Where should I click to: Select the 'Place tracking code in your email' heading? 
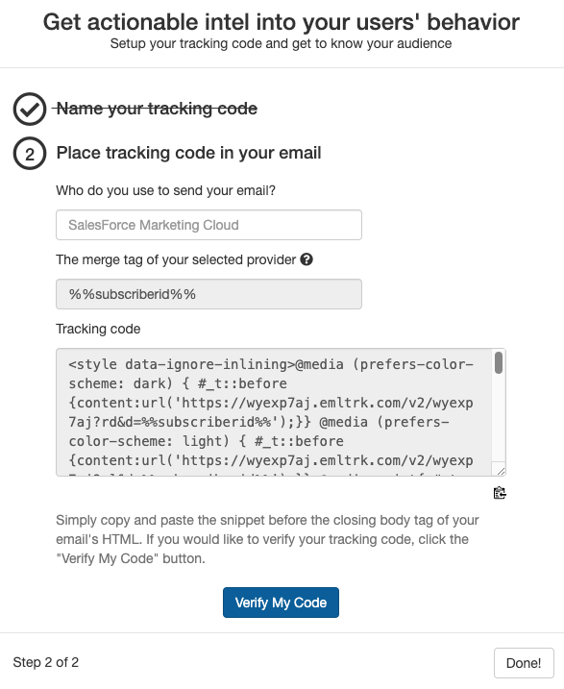pyautogui.click(x=188, y=153)
